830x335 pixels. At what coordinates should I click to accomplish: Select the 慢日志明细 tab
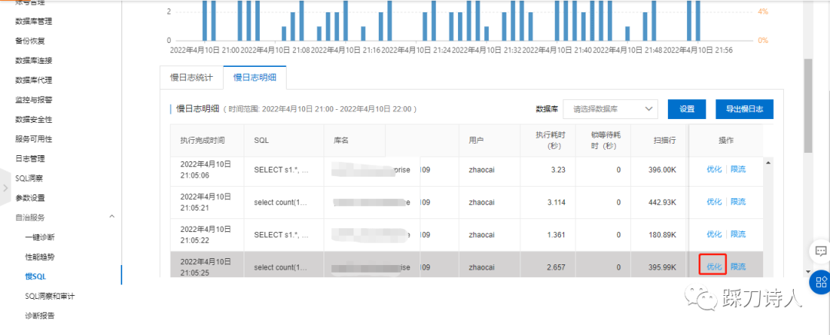point(254,78)
